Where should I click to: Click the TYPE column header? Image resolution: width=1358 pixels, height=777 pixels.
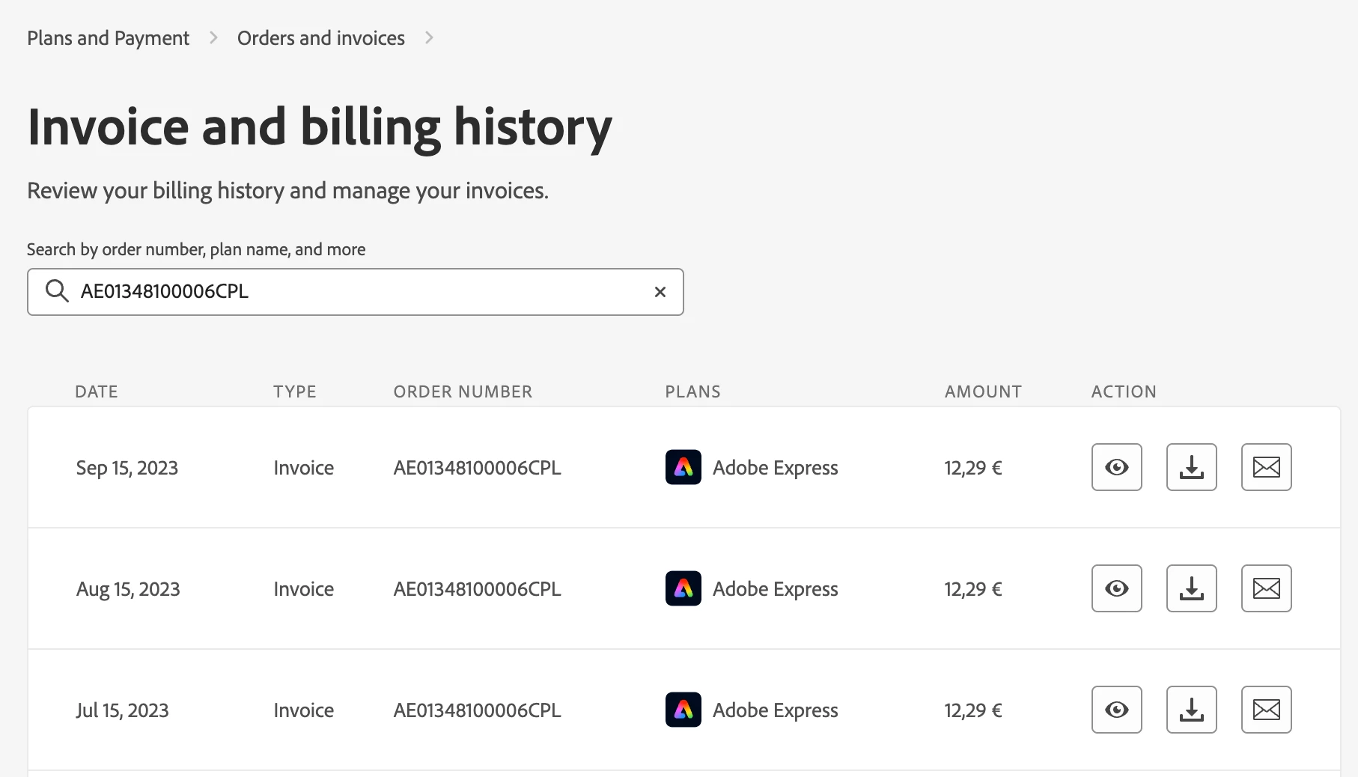click(x=295, y=391)
